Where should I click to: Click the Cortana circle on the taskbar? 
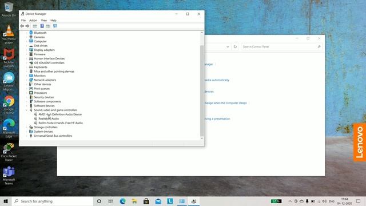(x=99, y=201)
